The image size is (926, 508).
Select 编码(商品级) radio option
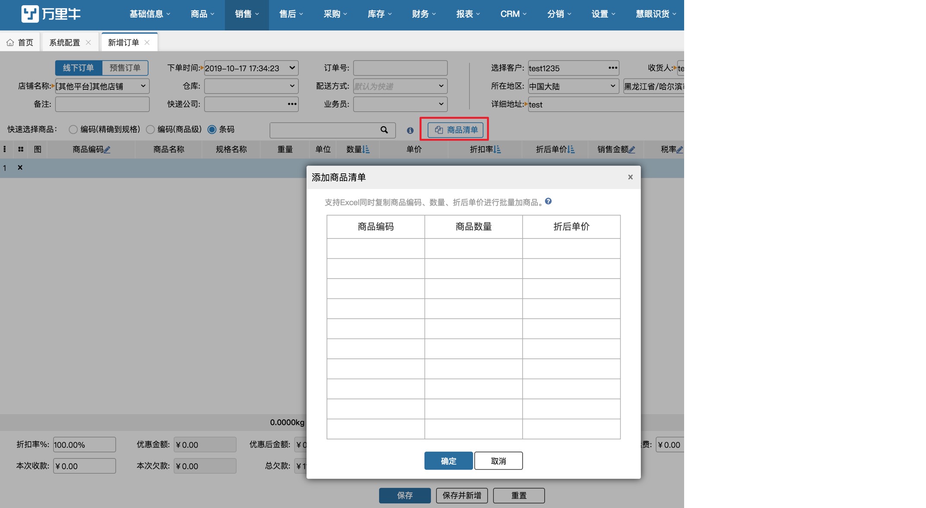[150, 129]
